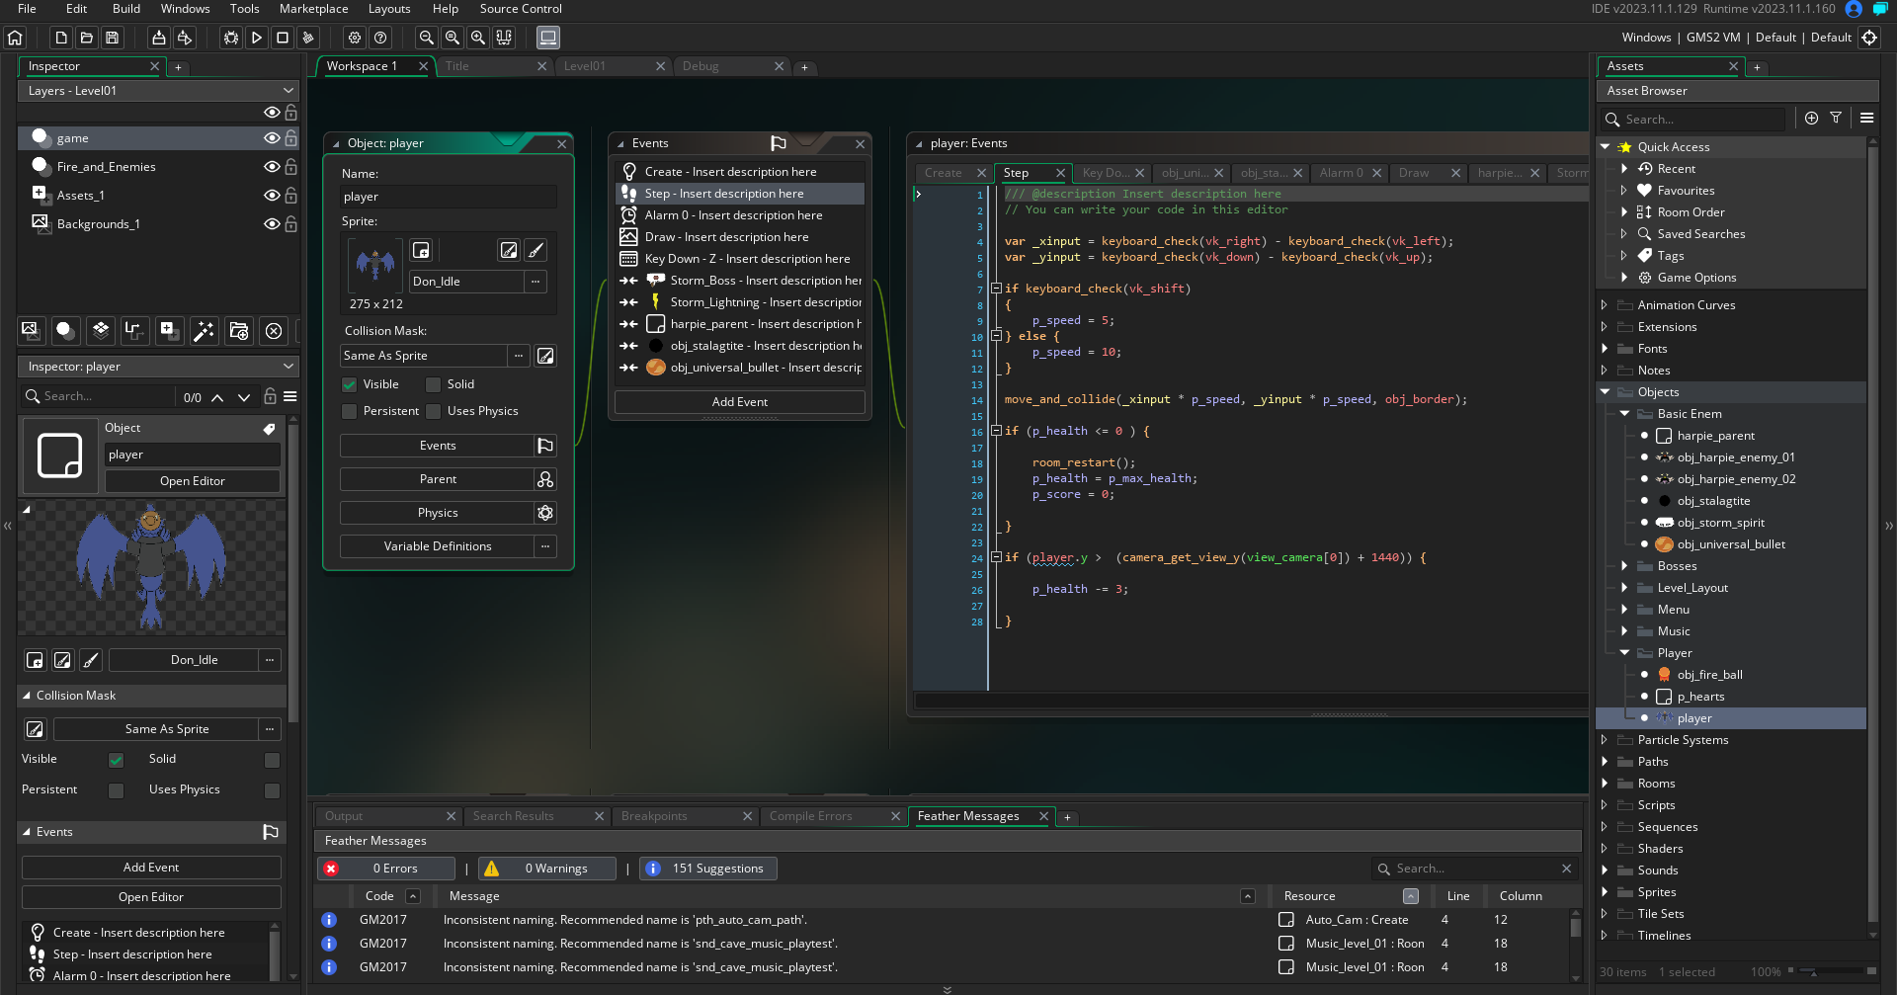Enable the Uses Physics checkbox in Object panel
This screenshot has height=995, width=1897.
coord(433,411)
